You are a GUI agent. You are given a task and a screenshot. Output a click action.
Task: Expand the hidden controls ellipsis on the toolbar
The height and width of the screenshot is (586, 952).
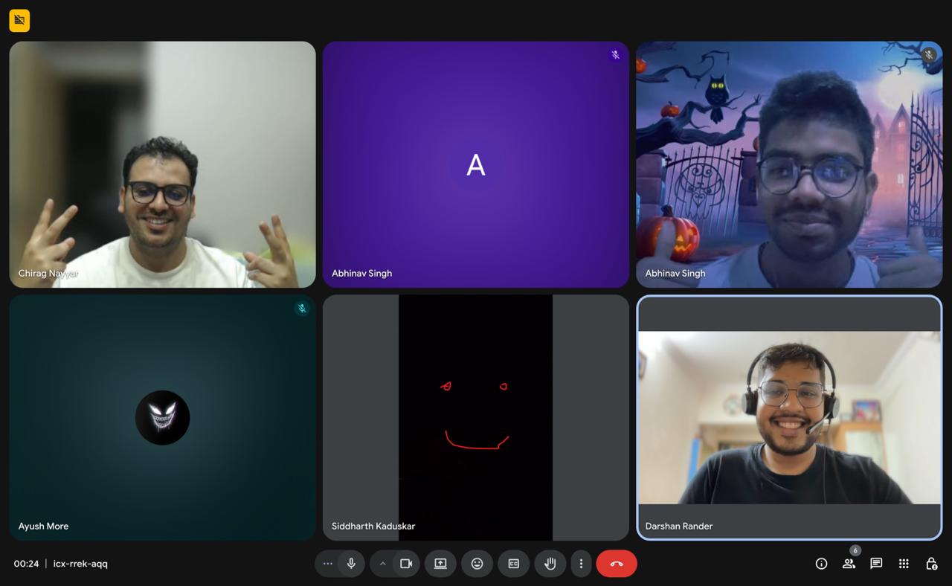(x=327, y=563)
